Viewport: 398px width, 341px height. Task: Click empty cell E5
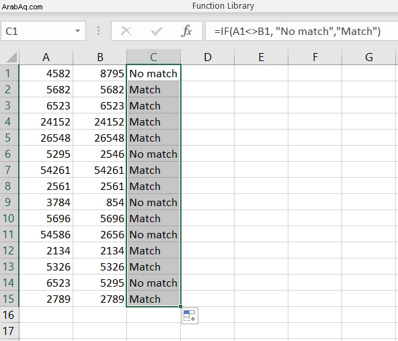[261, 138]
